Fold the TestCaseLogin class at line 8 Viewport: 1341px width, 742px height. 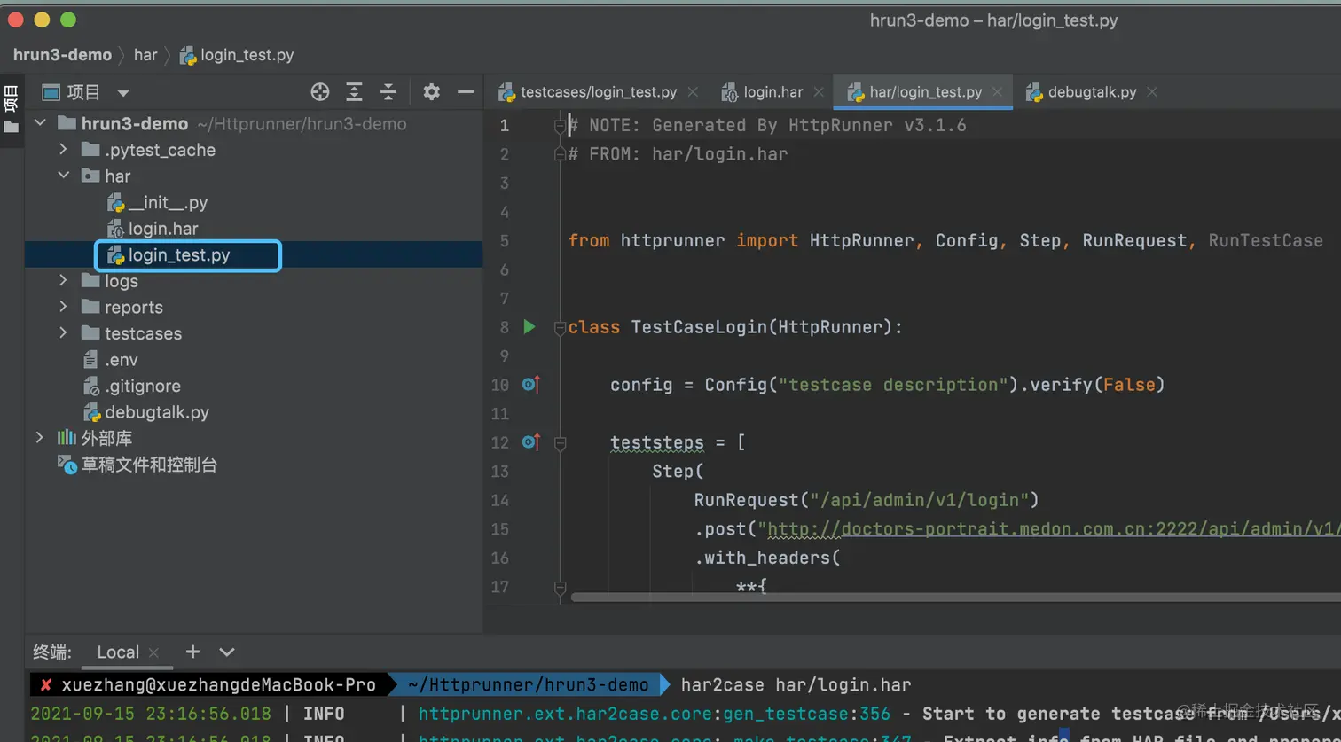pyautogui.click(x=560, y=328)
